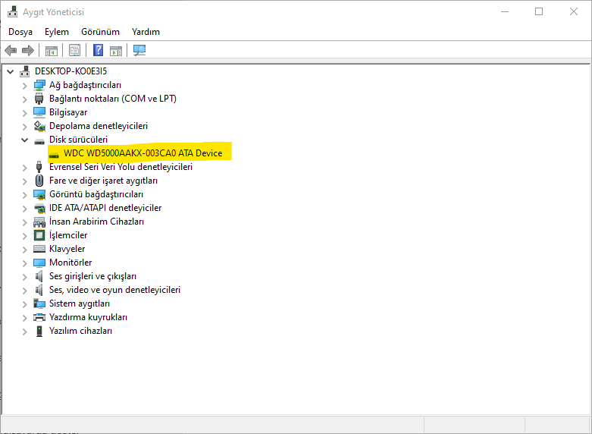Collapse the DESKTOP-KO0E3I5 root node
592x434 pixels.
(10, 71)
